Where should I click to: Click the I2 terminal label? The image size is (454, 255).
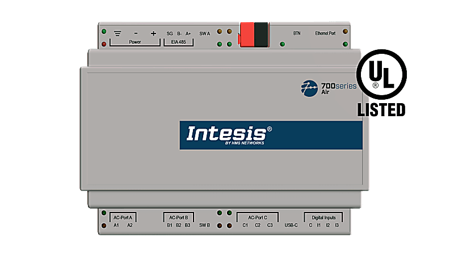[328, 225]
